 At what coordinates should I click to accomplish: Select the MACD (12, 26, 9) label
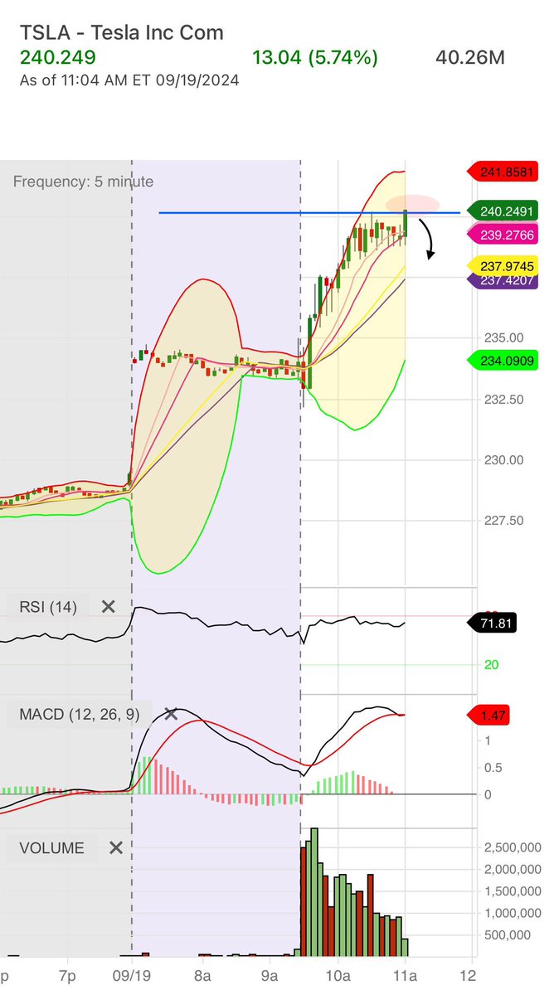(x=80, y=715)
